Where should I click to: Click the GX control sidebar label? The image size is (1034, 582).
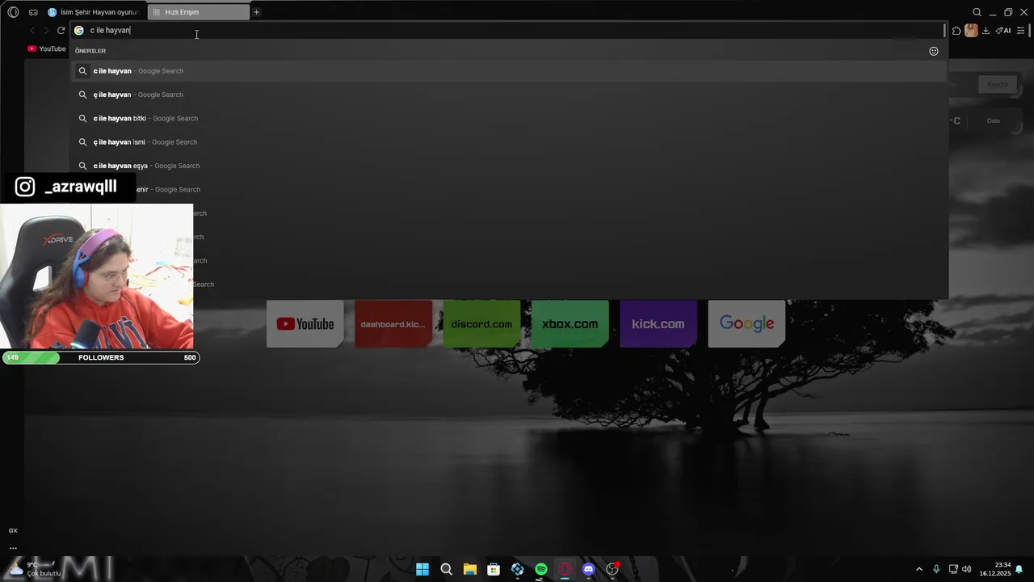coord(13,530)
